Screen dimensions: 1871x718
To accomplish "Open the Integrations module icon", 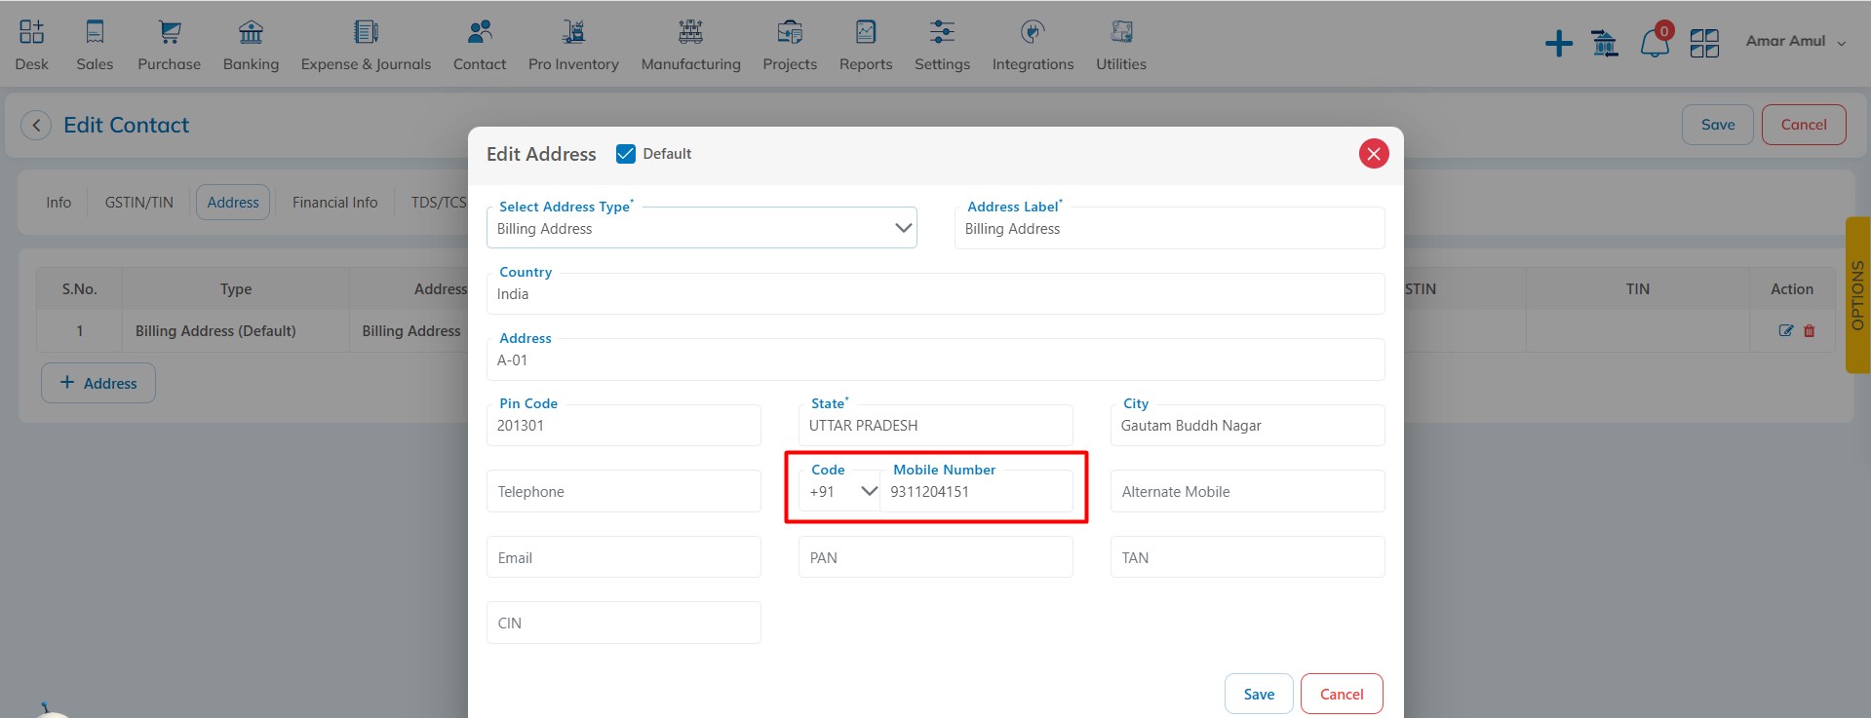I will click(x=1033, y=32).
